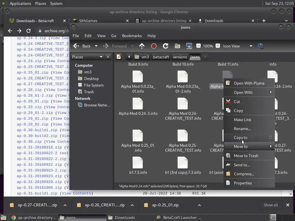Click the Reload icon in file manager toolbar
The height and width of the screenshot is (221, 295).
(x=165, y=46)
